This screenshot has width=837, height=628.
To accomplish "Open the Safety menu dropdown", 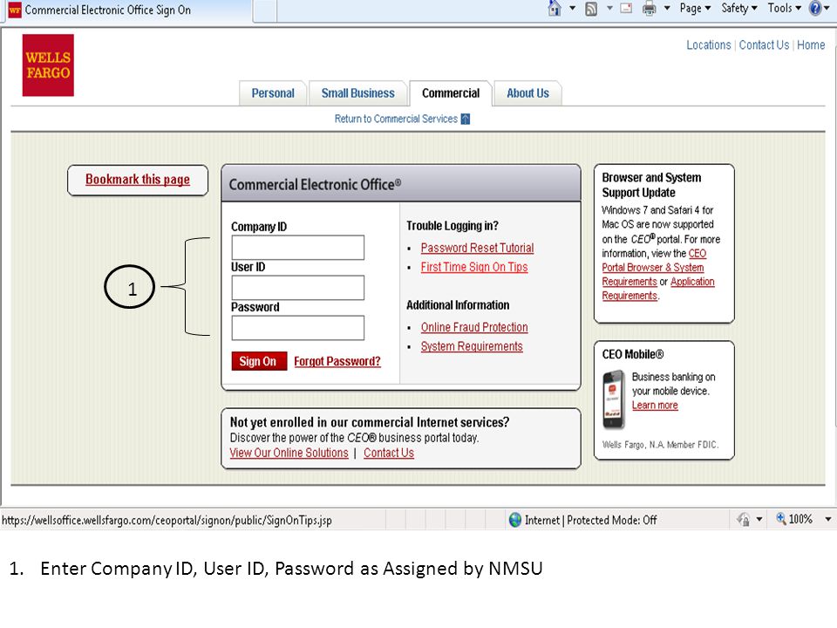I will click(x=739, y=8).
